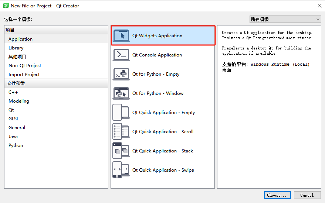This screenshot has width=325, height=203.
Task: Click the 文件和类 section header
Action: tap(56, 83)
